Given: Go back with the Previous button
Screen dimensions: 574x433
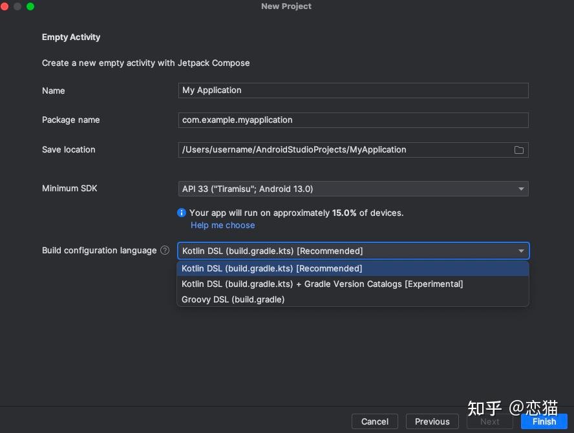Looking at the screenshot, I should 432,421.
